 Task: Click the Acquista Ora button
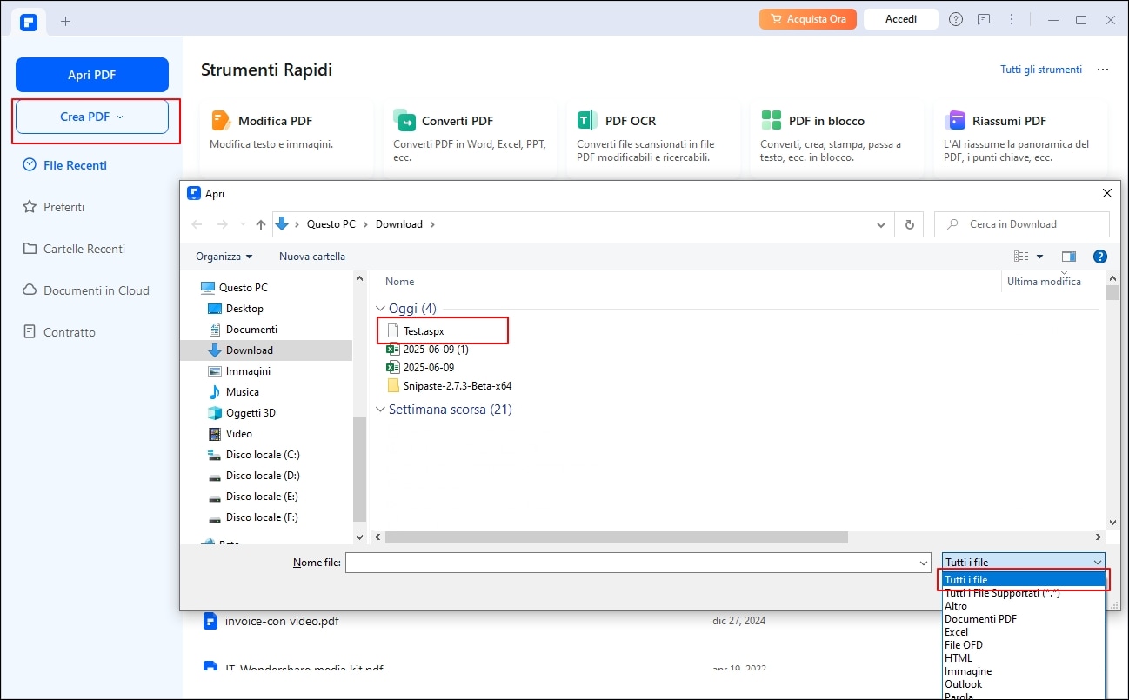[808, 19]
